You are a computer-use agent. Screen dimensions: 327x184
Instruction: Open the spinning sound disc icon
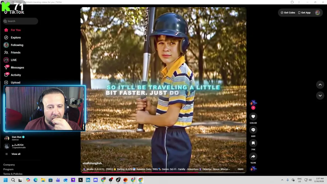(x=253, y=169)
